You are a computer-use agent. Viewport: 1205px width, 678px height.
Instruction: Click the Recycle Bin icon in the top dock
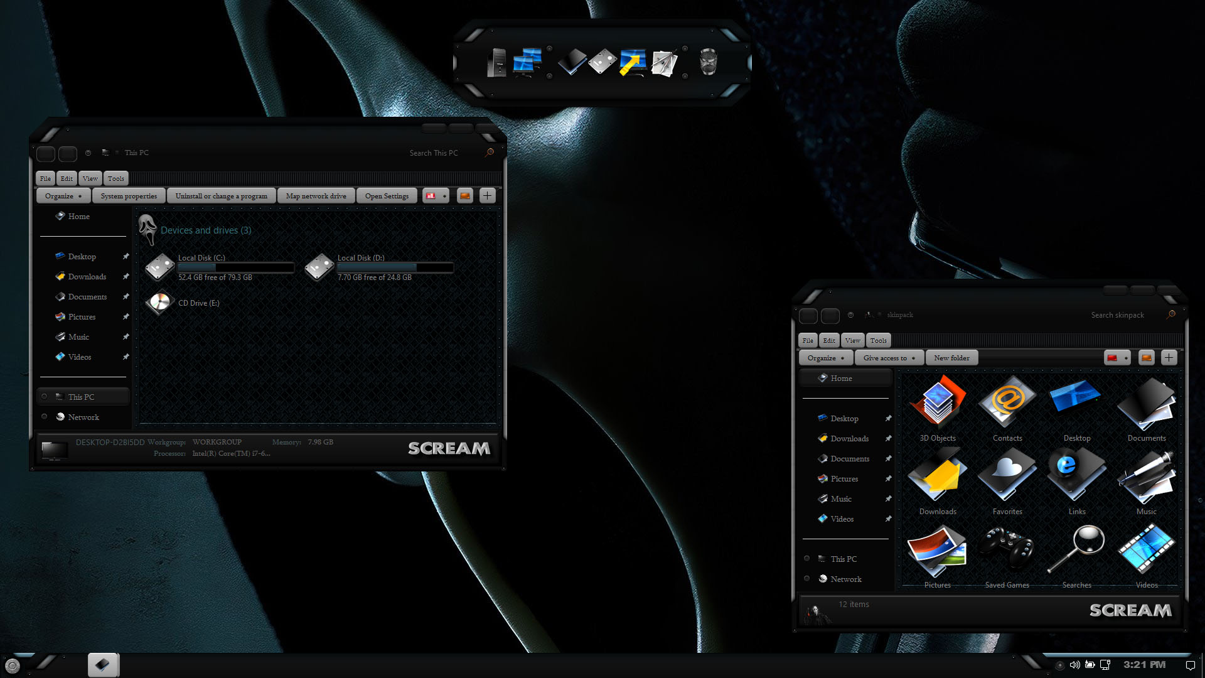[x=708, y=62]
